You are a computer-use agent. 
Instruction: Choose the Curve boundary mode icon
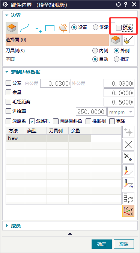(24, 28)
